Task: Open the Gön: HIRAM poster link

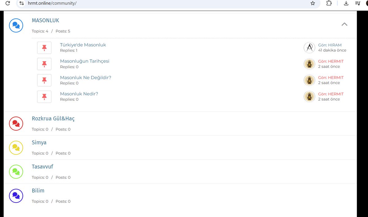Action: point(330,45)
